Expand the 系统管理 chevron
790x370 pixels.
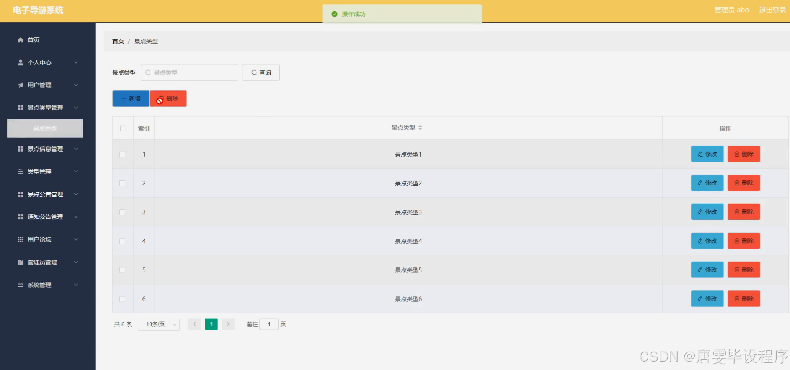(x=76, y=285)
